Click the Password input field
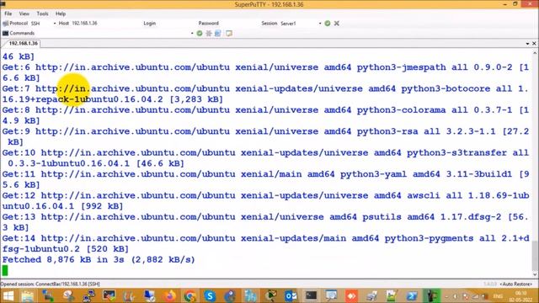Viewport: 539px width, 303px height. coord(238,24)
